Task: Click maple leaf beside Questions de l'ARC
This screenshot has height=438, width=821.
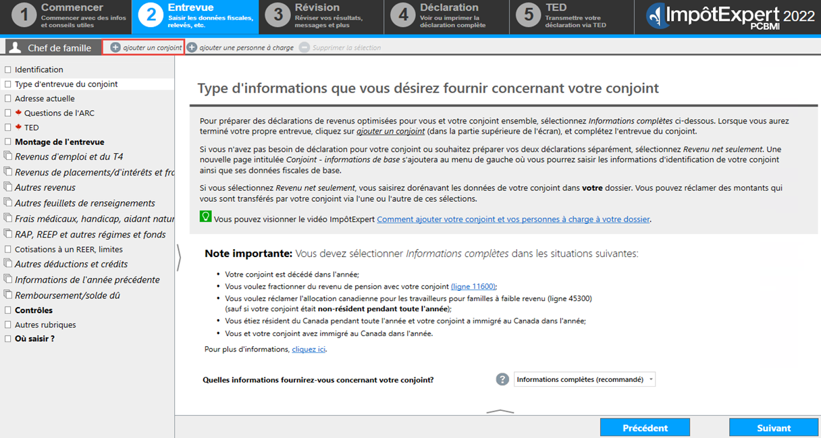Action: 18,113
